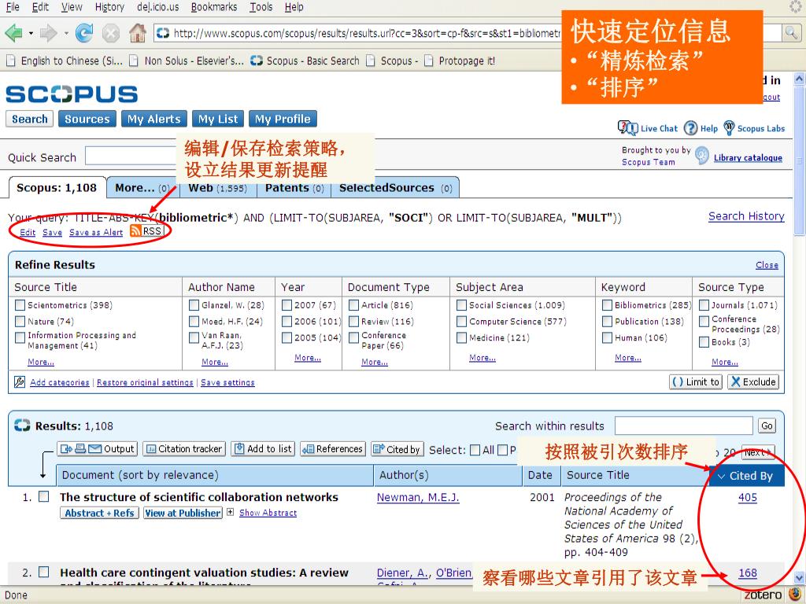
Task: Click the Sources navigation button
Action: point(87,119)
